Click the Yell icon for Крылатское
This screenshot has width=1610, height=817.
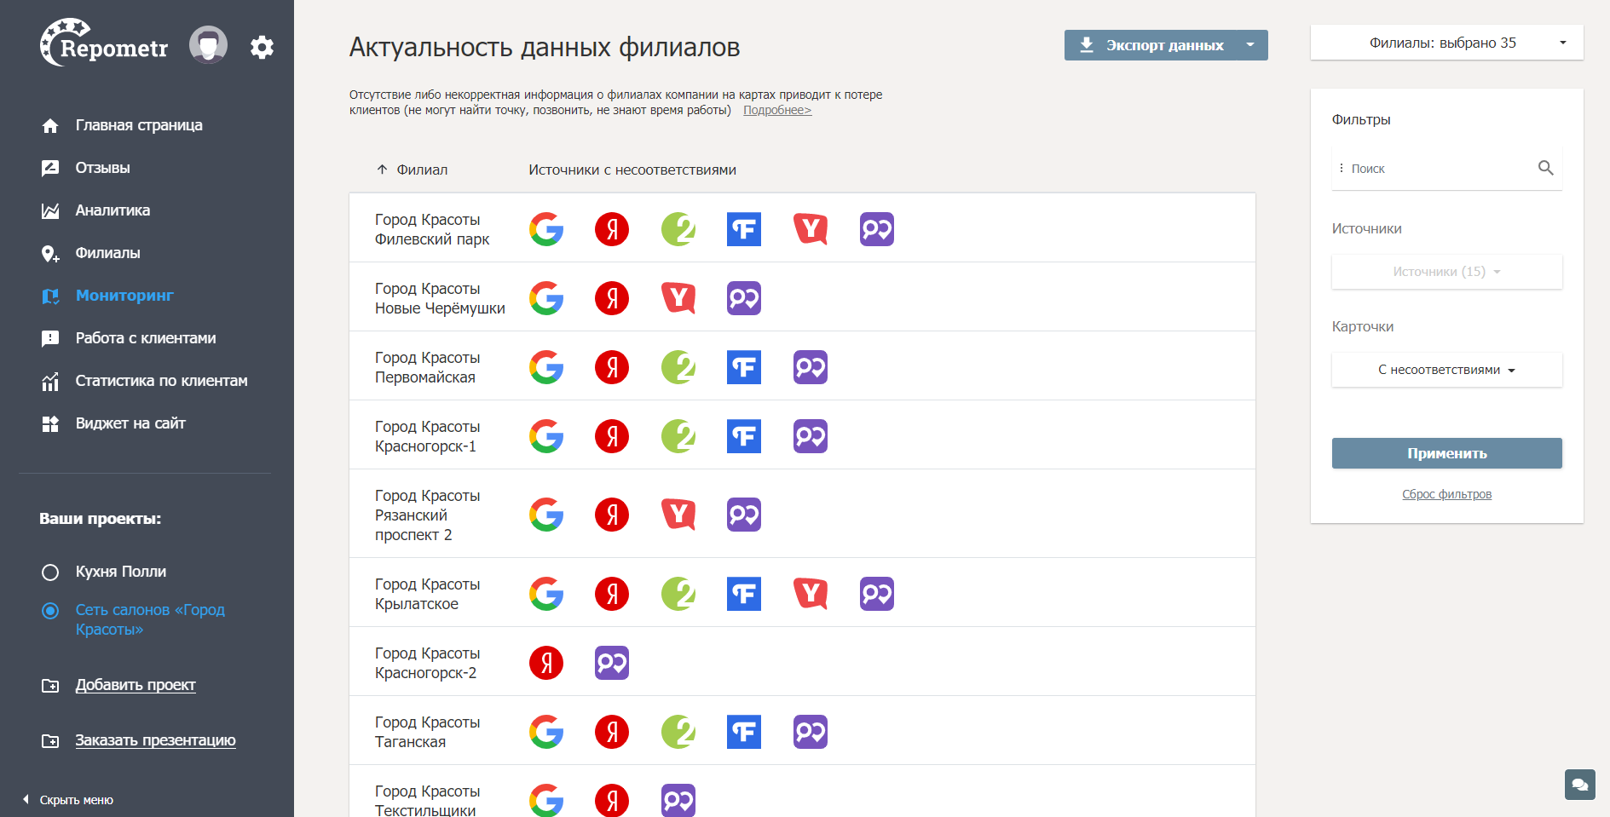coord(811,594)
